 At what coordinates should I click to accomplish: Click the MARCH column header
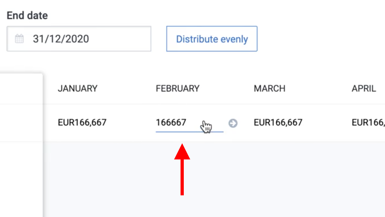[269, 89]
